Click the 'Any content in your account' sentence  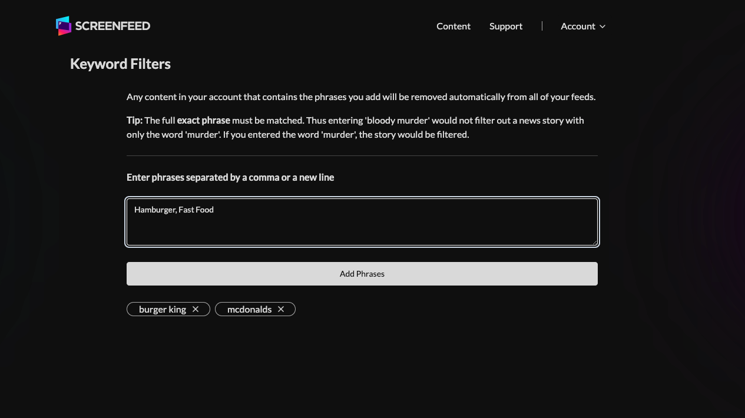pyautogui.click(x=361, y=97)
